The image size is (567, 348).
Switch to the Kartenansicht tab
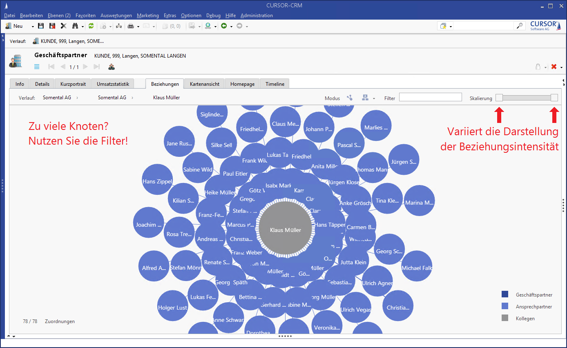(204, 84)
